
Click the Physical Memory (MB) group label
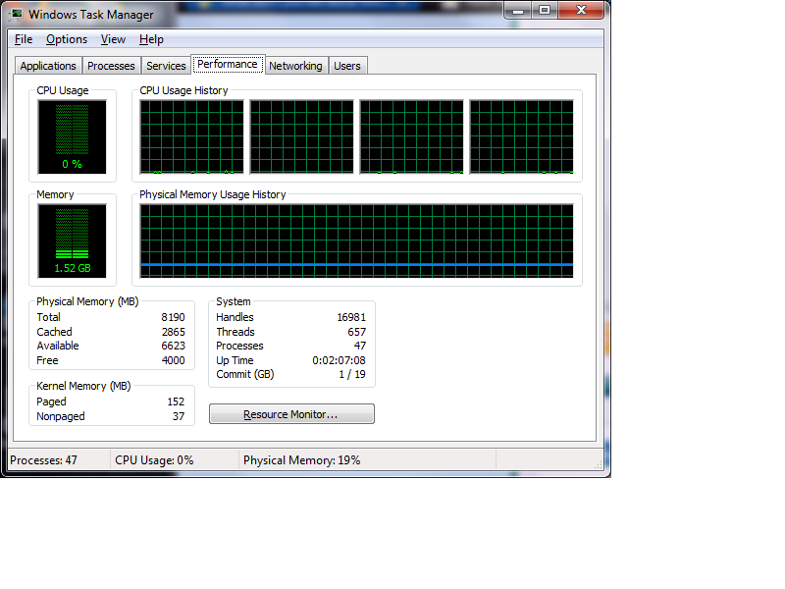click(x=87, y=301)
